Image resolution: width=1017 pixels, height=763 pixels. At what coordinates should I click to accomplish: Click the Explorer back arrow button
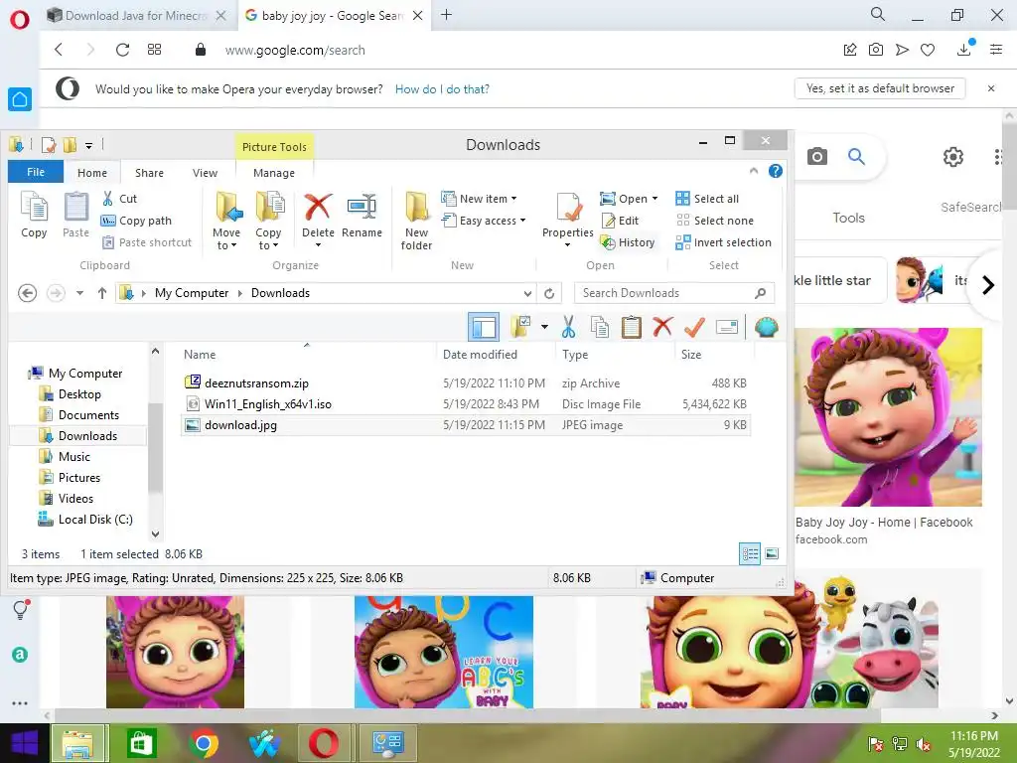tap(27, 293)
